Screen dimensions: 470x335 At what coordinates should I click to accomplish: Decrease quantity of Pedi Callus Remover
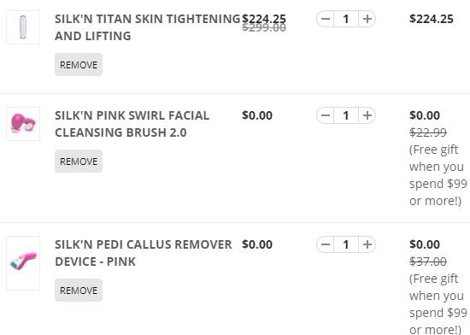[326, 244]
